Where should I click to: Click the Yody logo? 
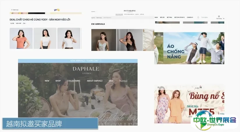click(57, 10)
